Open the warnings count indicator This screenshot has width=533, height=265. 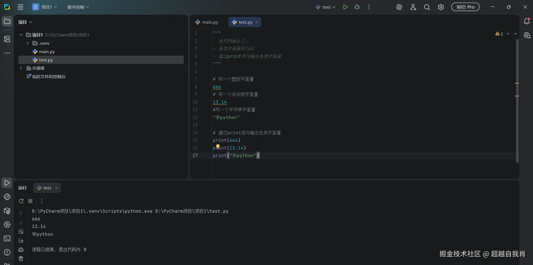pyautogui.click(x=499, y=34)
